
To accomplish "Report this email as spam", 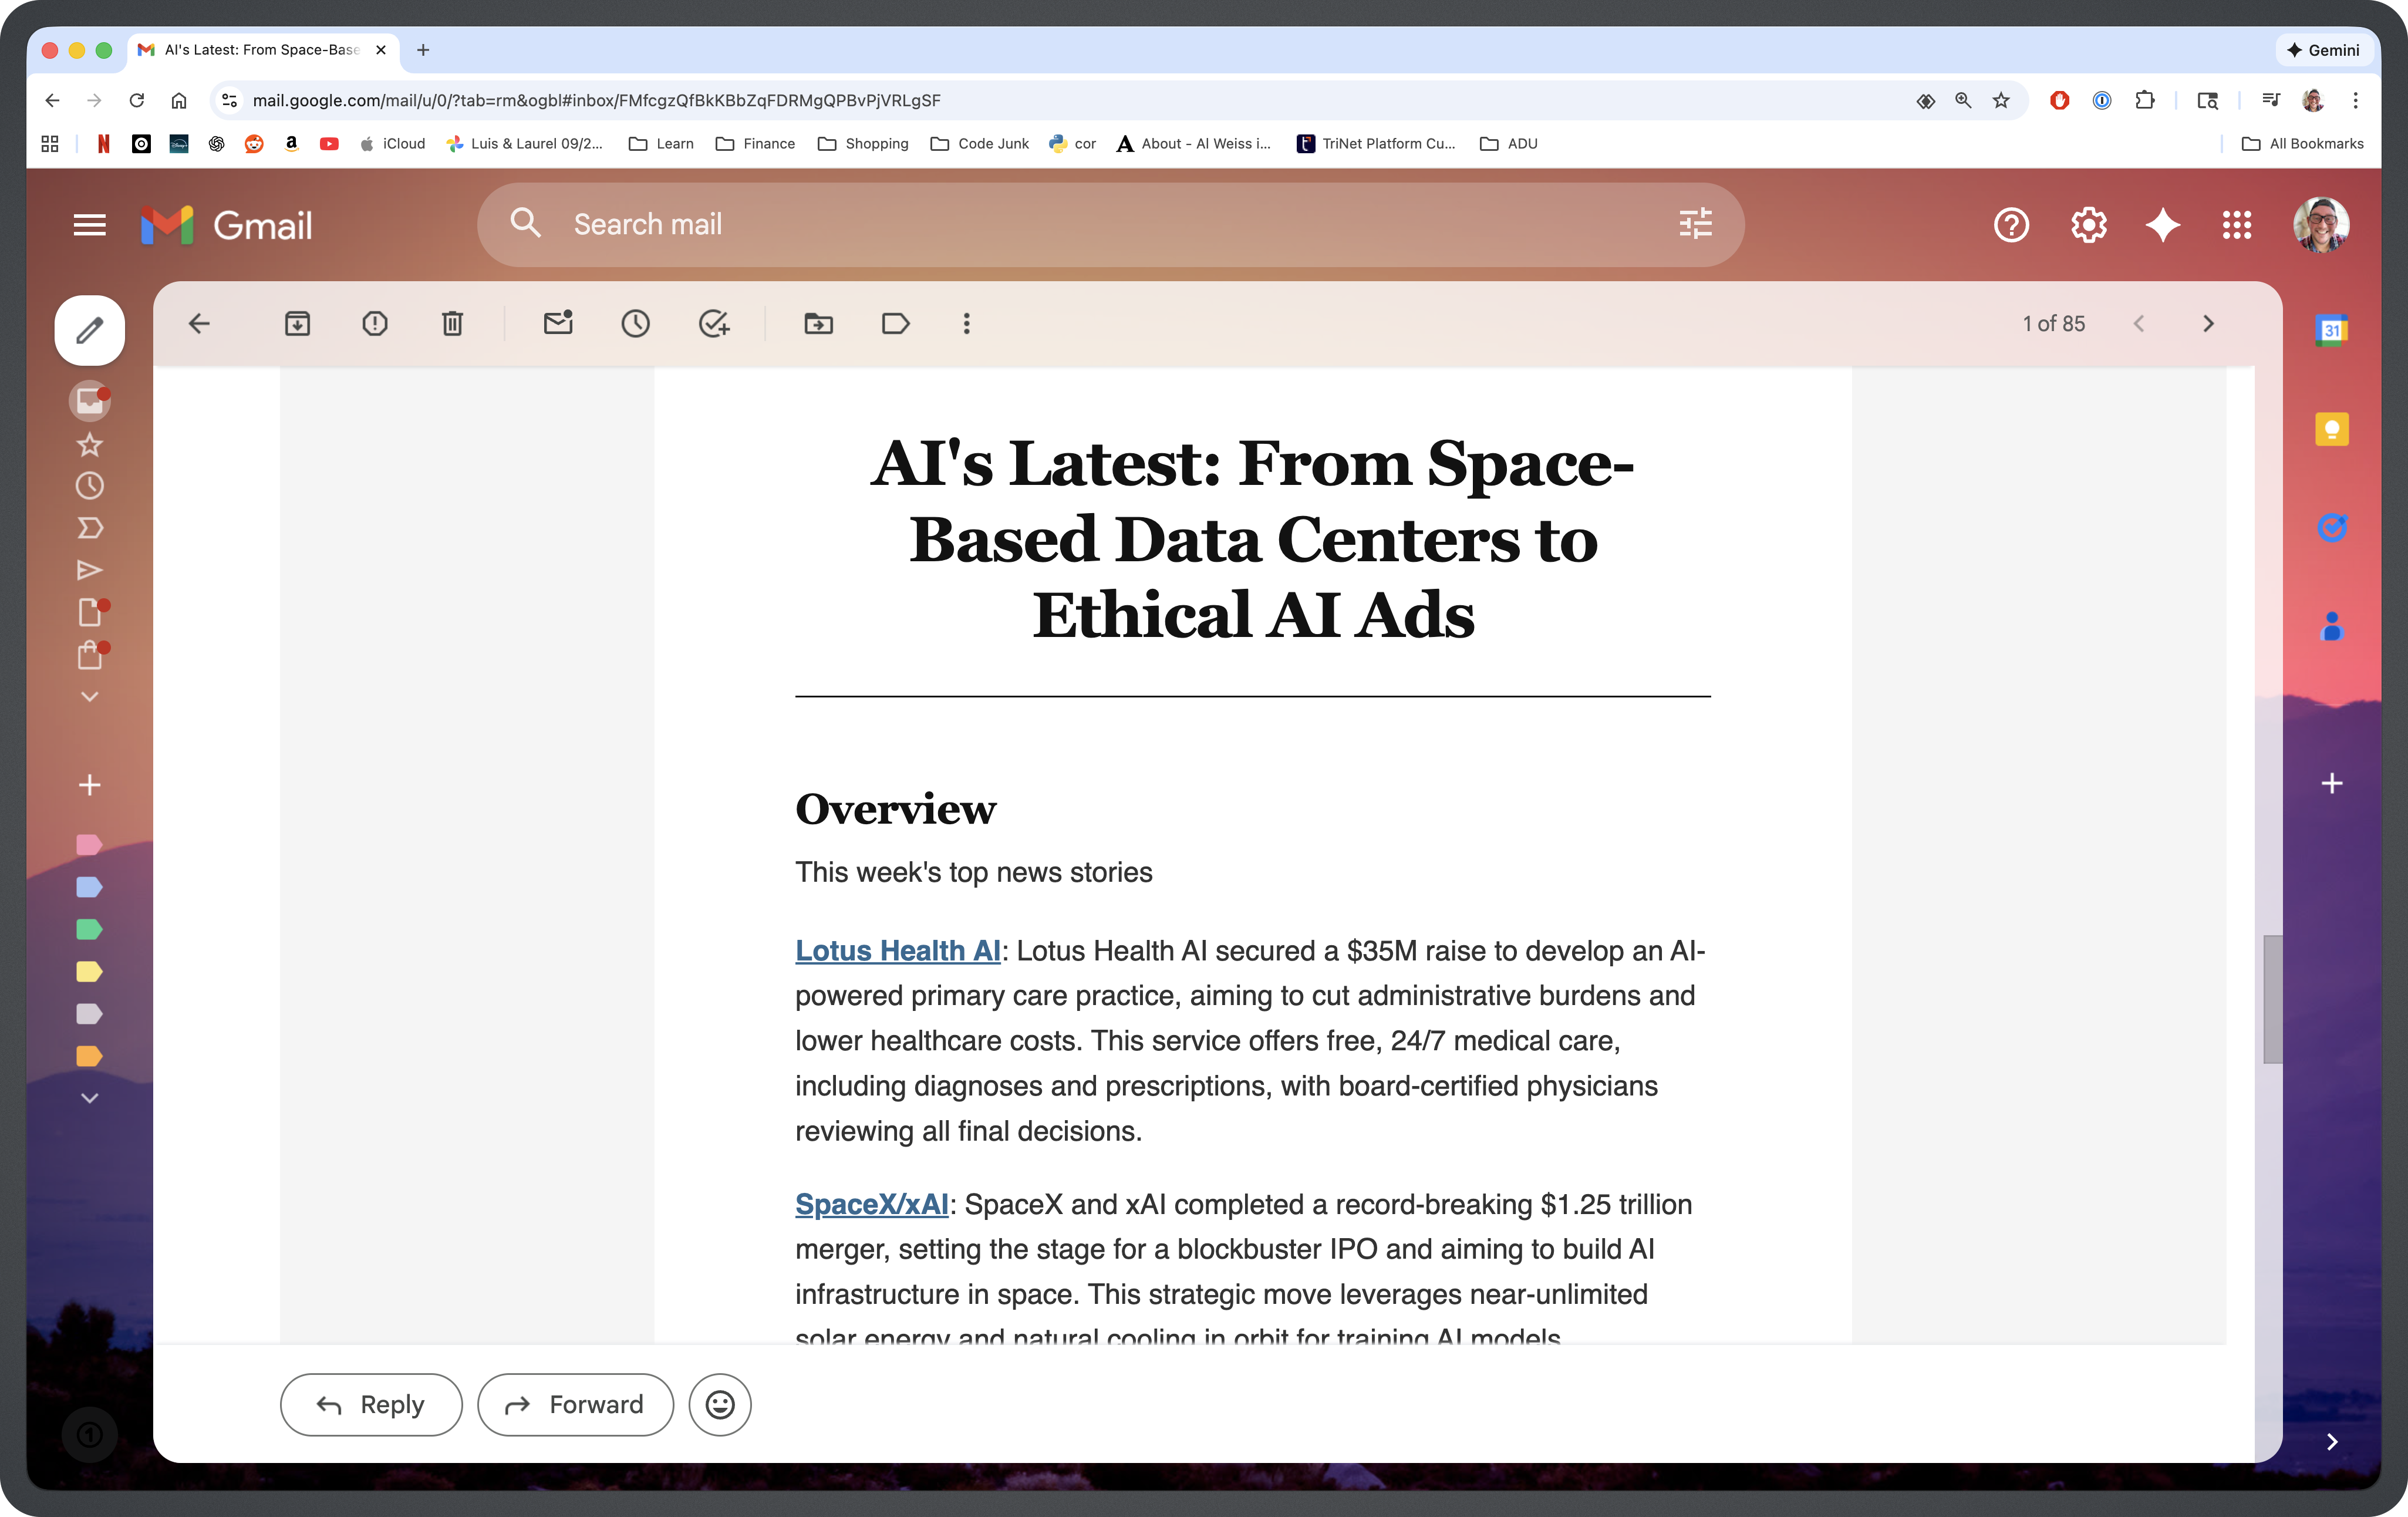I will pos(375,323).
